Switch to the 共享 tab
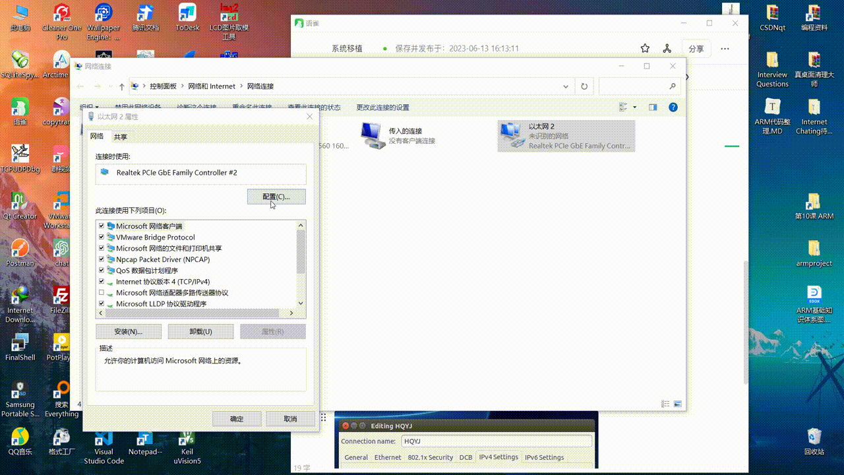The image size is (844, 475). 120,137
